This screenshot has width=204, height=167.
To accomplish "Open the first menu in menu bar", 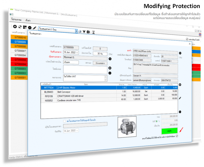I will point(16,20).
